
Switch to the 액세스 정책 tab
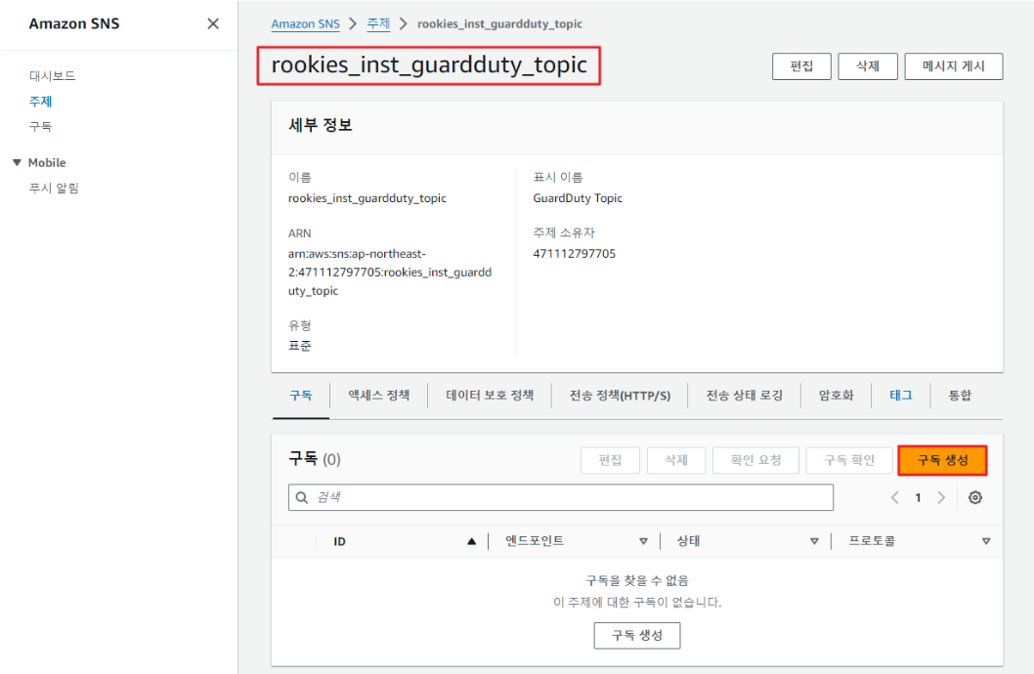[378, 396]
